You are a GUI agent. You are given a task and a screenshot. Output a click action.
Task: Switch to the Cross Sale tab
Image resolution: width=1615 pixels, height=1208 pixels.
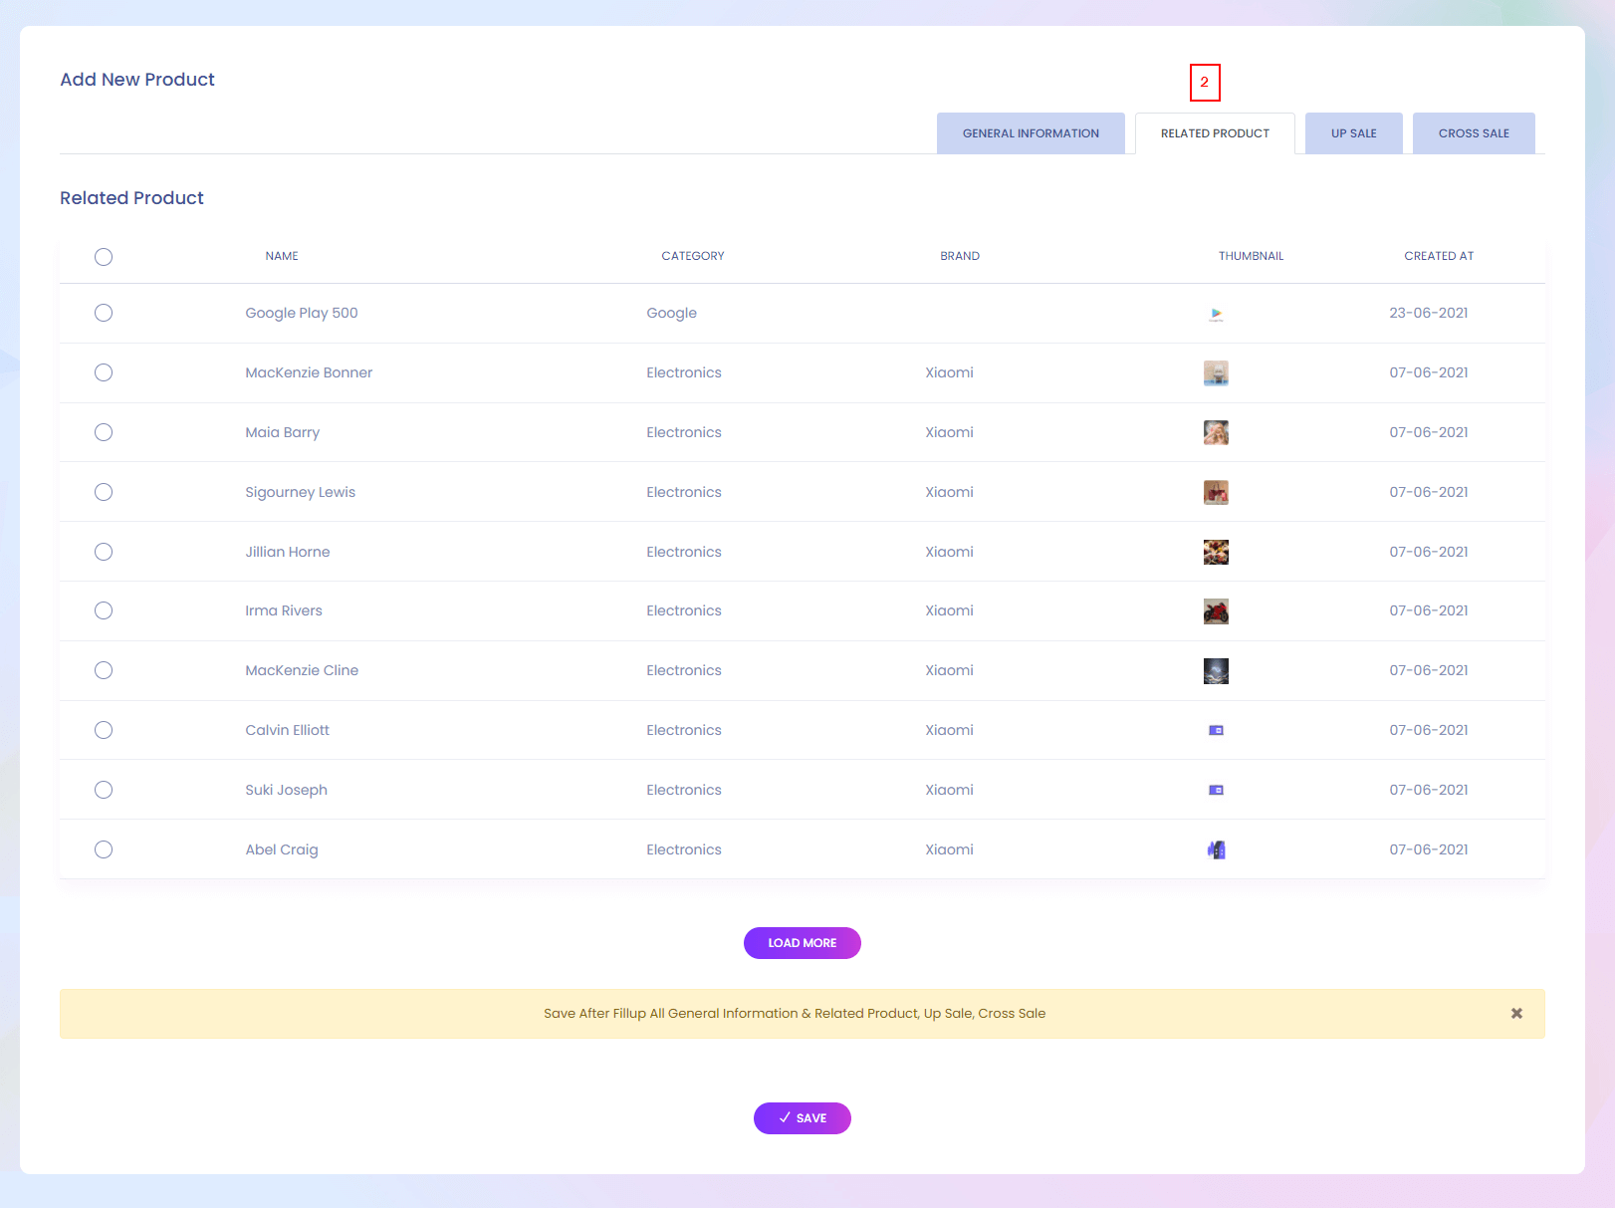click(x=1474, y=133)
